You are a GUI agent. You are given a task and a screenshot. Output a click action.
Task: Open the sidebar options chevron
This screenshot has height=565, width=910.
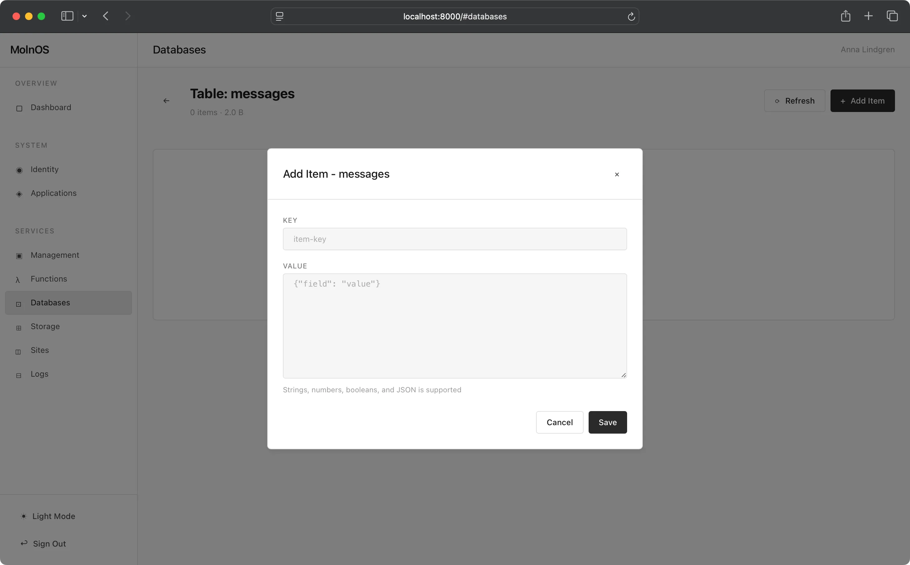tap(84, 16)
